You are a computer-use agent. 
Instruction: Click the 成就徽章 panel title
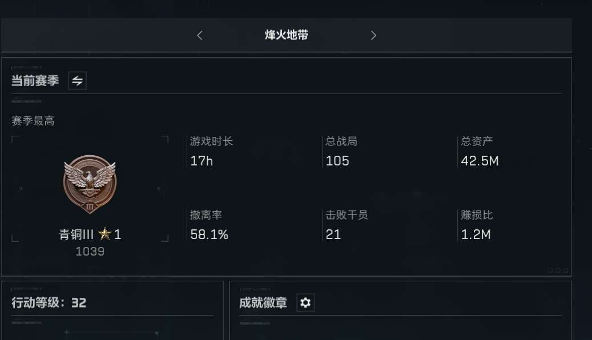pos(263,303)
